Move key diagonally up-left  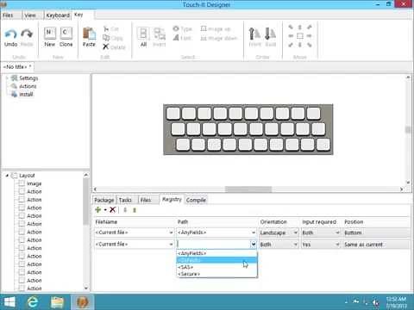tap(291, 28)
